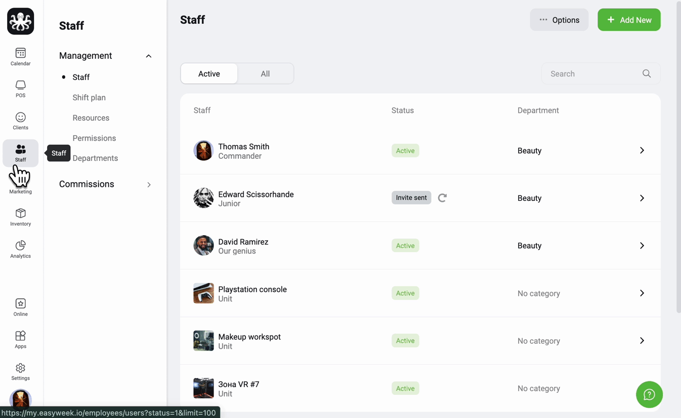Focus the staff Search field
Screen dimensions: 681x418
click(x=601, y=74)
